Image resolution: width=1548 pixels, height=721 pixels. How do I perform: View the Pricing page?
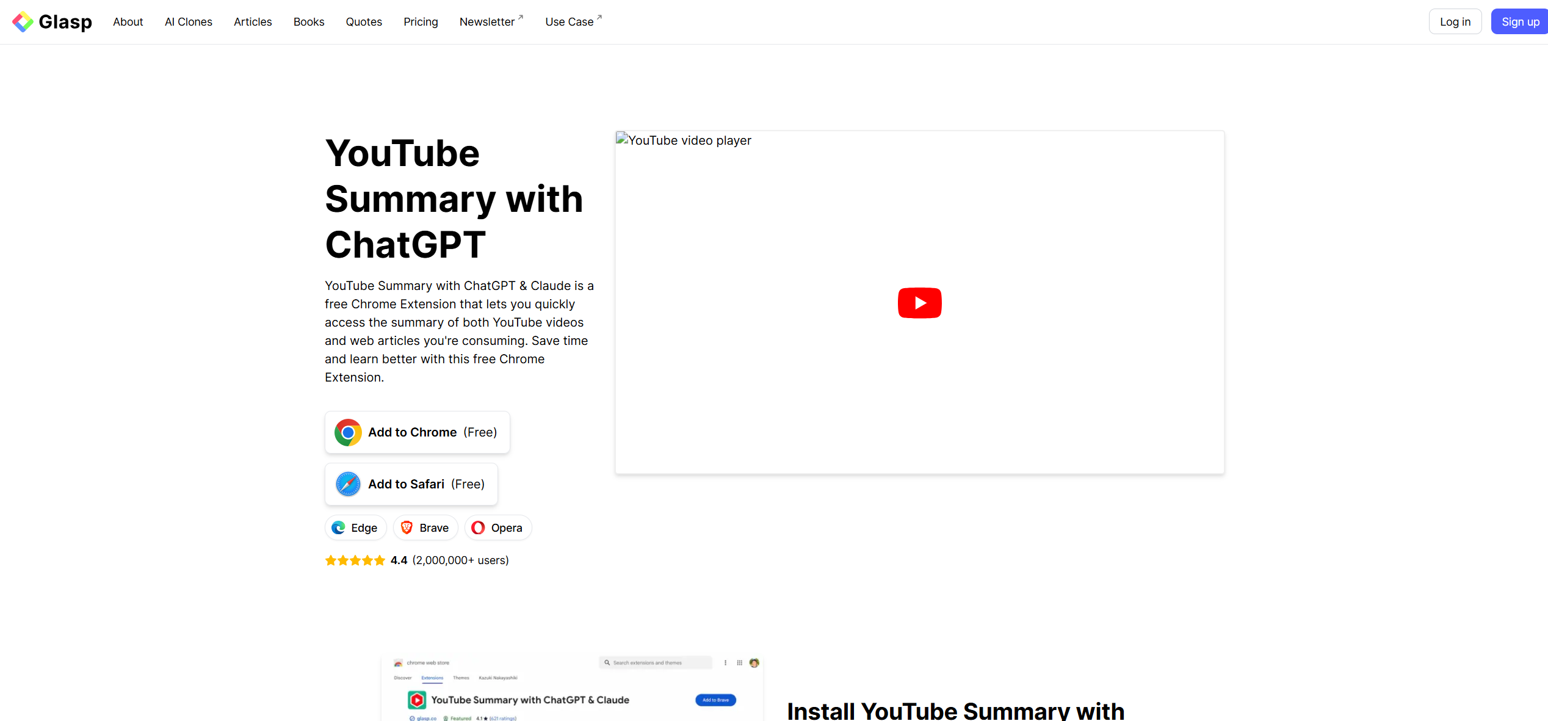[421, 22]
